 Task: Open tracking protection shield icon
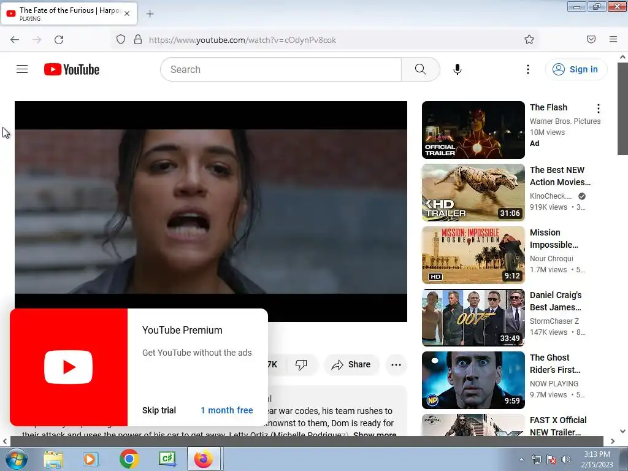[121, 40]
